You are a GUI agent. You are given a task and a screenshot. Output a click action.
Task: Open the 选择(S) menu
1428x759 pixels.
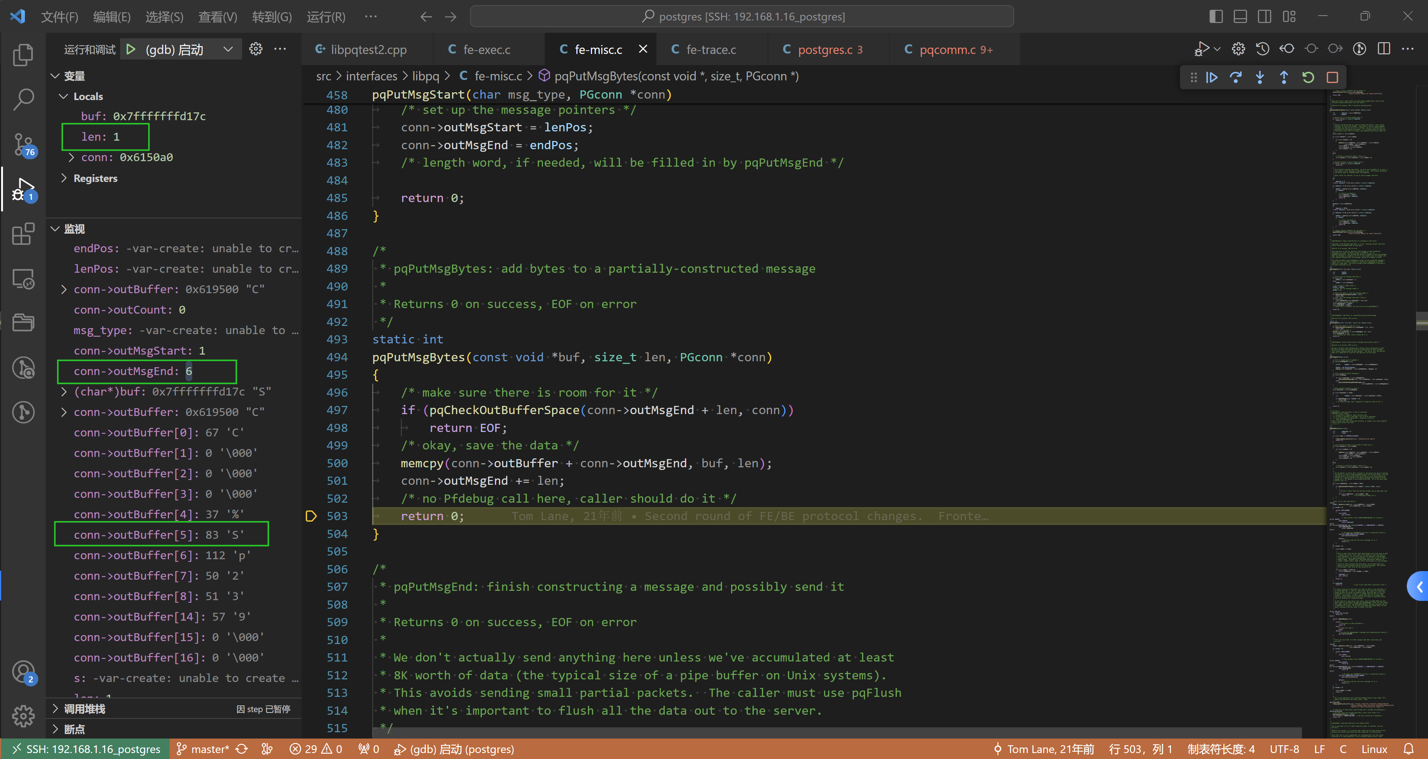pos(165,17)
